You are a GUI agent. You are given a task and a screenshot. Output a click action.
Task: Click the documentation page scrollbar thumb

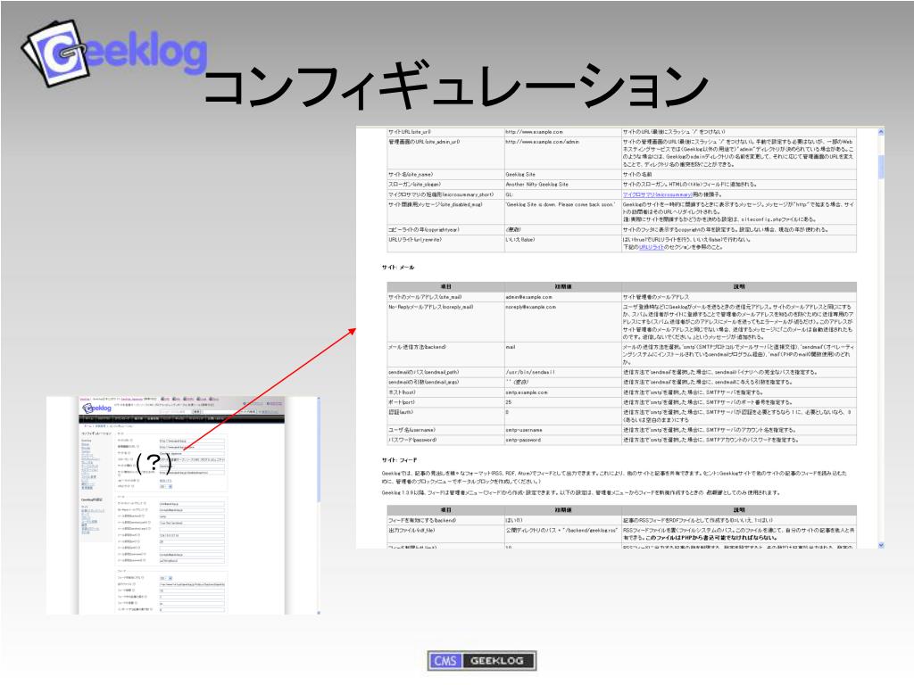[880, 167]
